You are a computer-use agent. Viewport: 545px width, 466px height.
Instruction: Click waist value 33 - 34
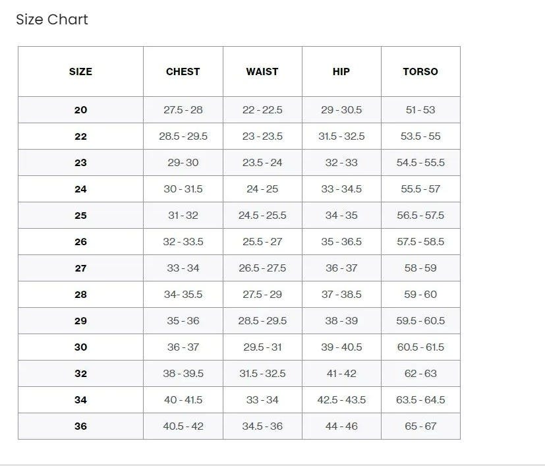pyautogui.click(x=262, y=400)
